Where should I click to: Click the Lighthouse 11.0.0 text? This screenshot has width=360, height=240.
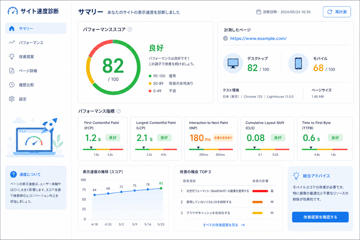tap(280, 96)
